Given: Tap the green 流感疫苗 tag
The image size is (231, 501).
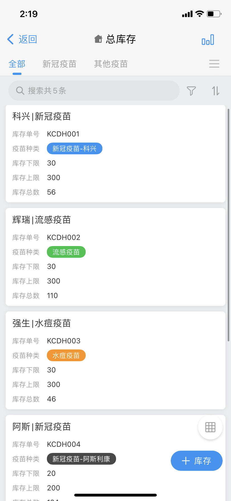Looking at the screenshot, I should (x=66, y=252).
